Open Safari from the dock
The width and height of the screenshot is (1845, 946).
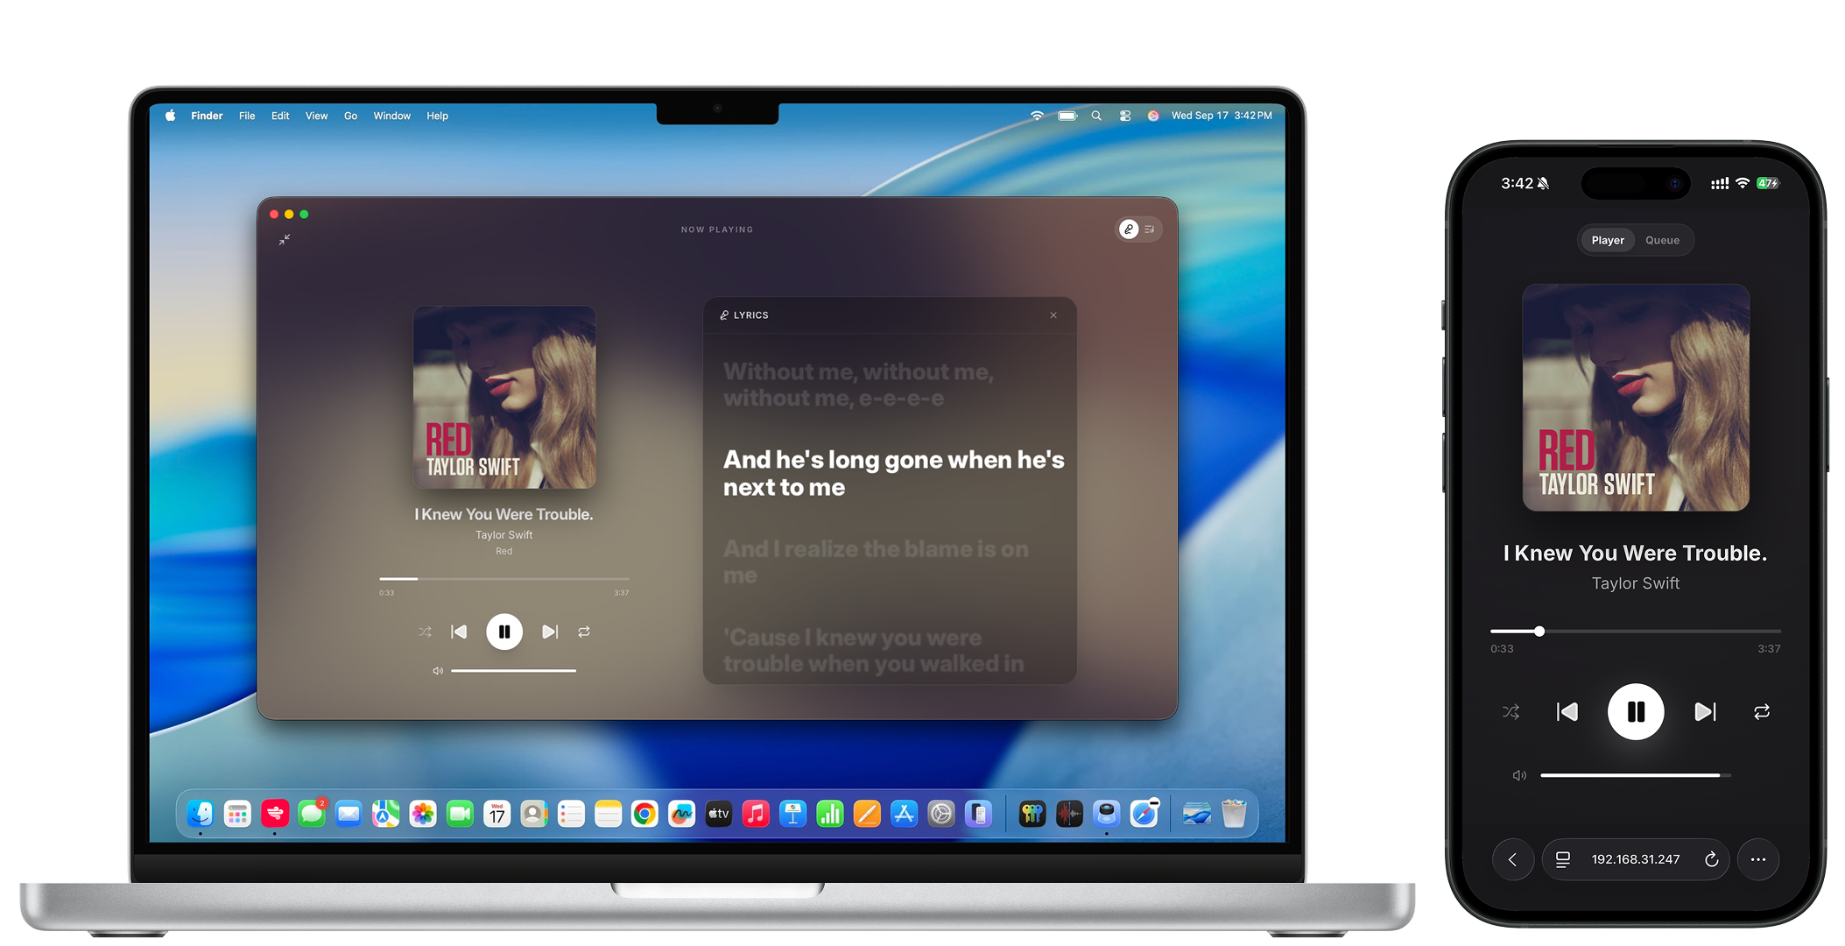1144,814
